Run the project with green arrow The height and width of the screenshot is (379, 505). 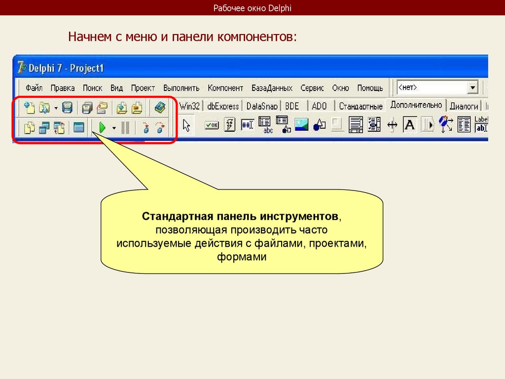click(x=103, y=128)
